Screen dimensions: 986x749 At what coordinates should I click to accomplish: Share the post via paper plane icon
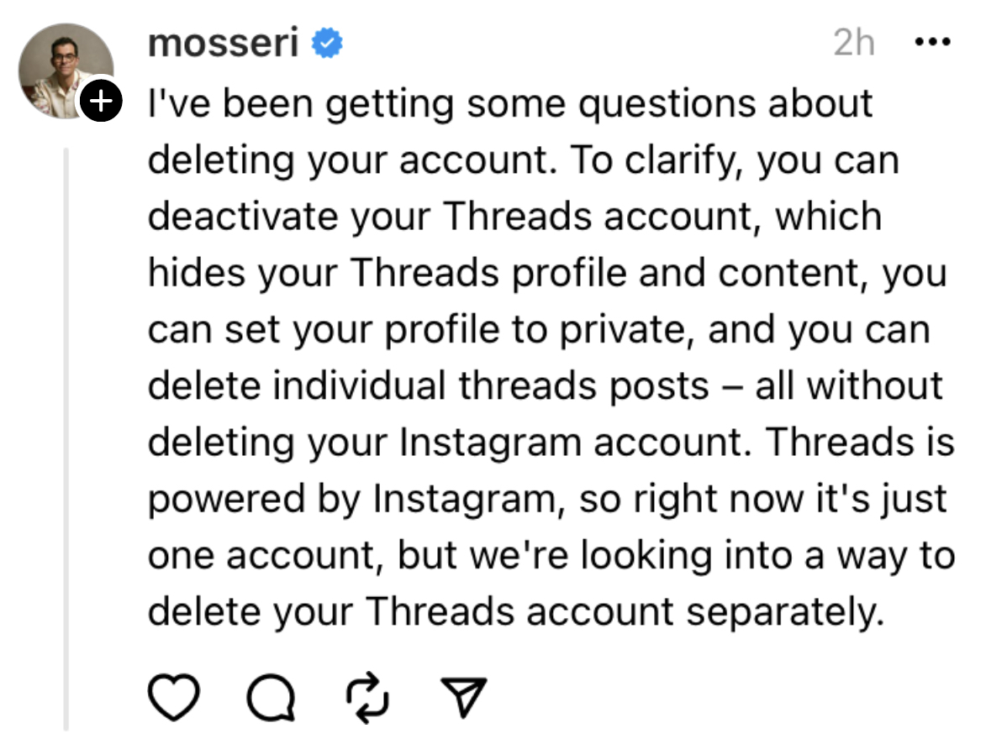click(462, 697)
